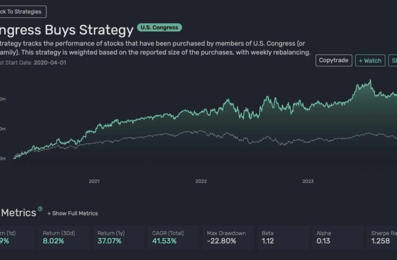The height and width of the screenshot is (260, 397).
Task: Click the Metrics help question-mark icon
Action: point(40,209)
